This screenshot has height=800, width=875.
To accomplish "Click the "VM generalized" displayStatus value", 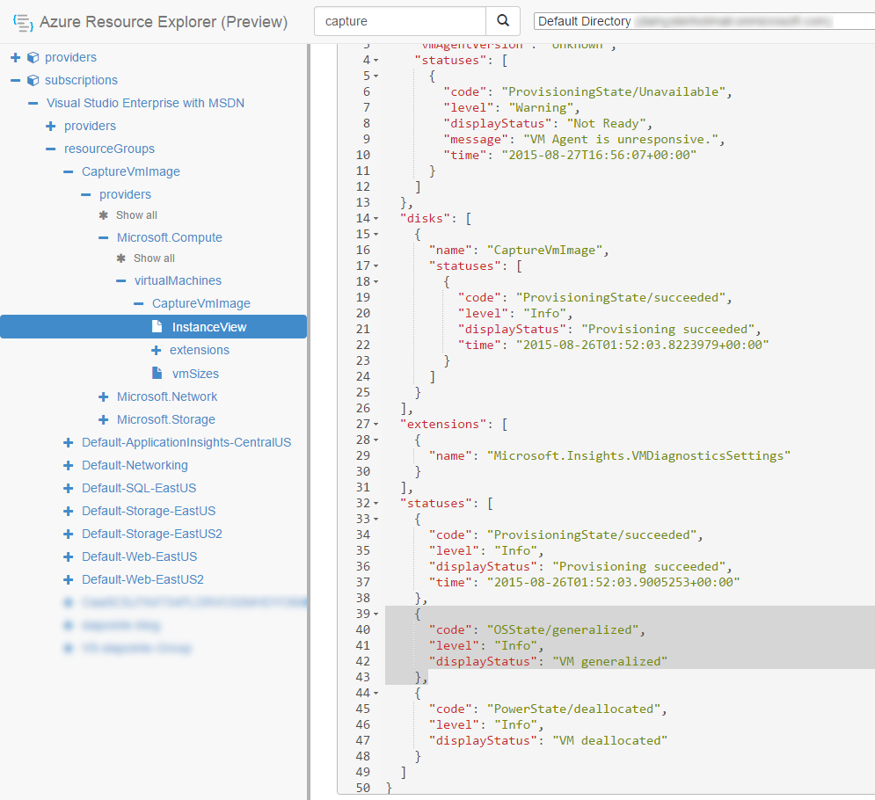I will pyautogui.click(x=610, y=662).
